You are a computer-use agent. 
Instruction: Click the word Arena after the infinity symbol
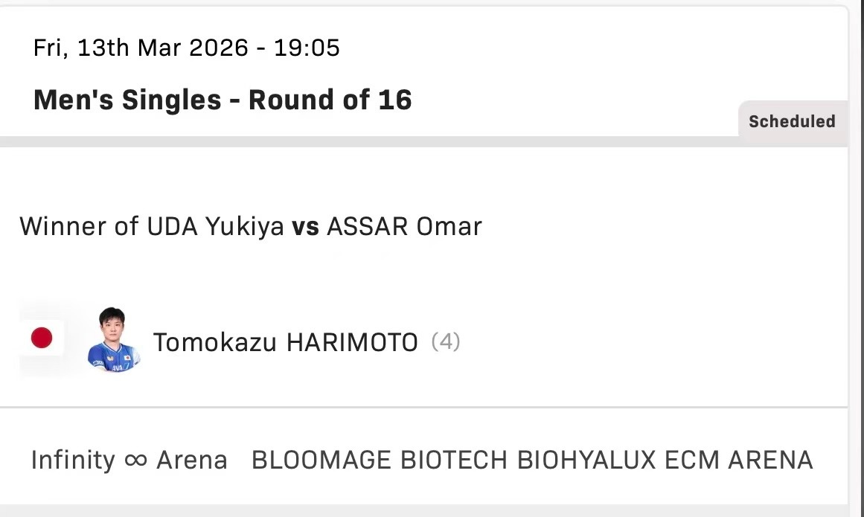coord(191,460)
